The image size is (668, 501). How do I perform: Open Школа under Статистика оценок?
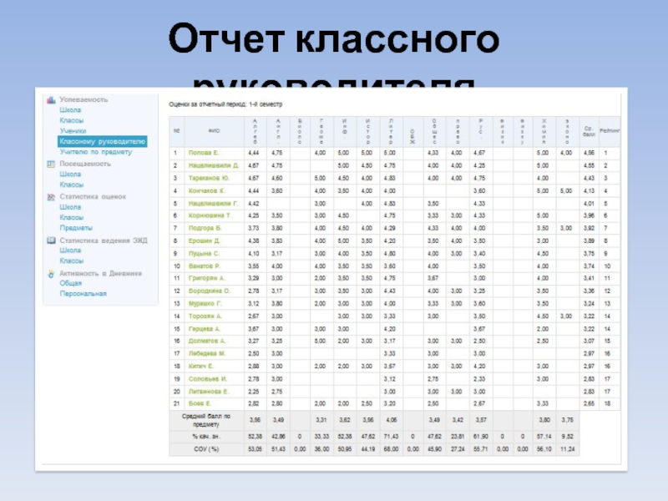click(70, 207)
